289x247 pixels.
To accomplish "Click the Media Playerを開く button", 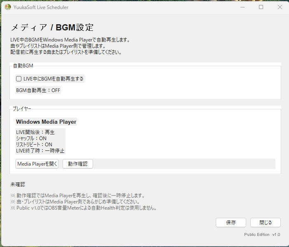I will [x=37, y=164].
